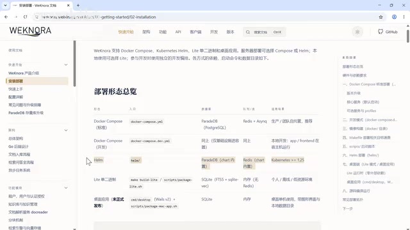The width and height of the screenshot is (410, 230).
Task: Open the Chrome three-dot menu
Action: point(404,17)
